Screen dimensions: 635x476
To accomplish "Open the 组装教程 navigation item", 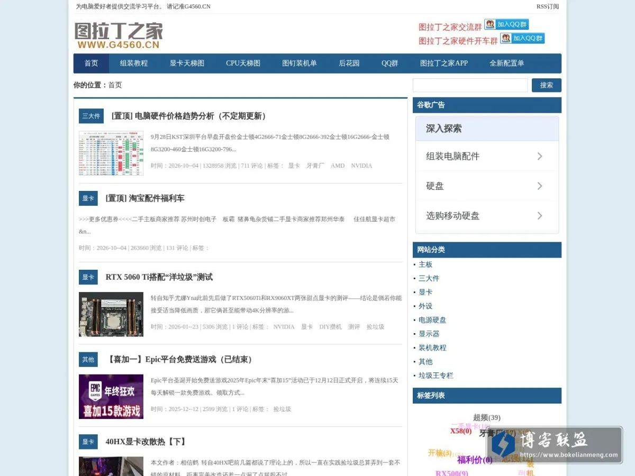I will coord(134,63).
